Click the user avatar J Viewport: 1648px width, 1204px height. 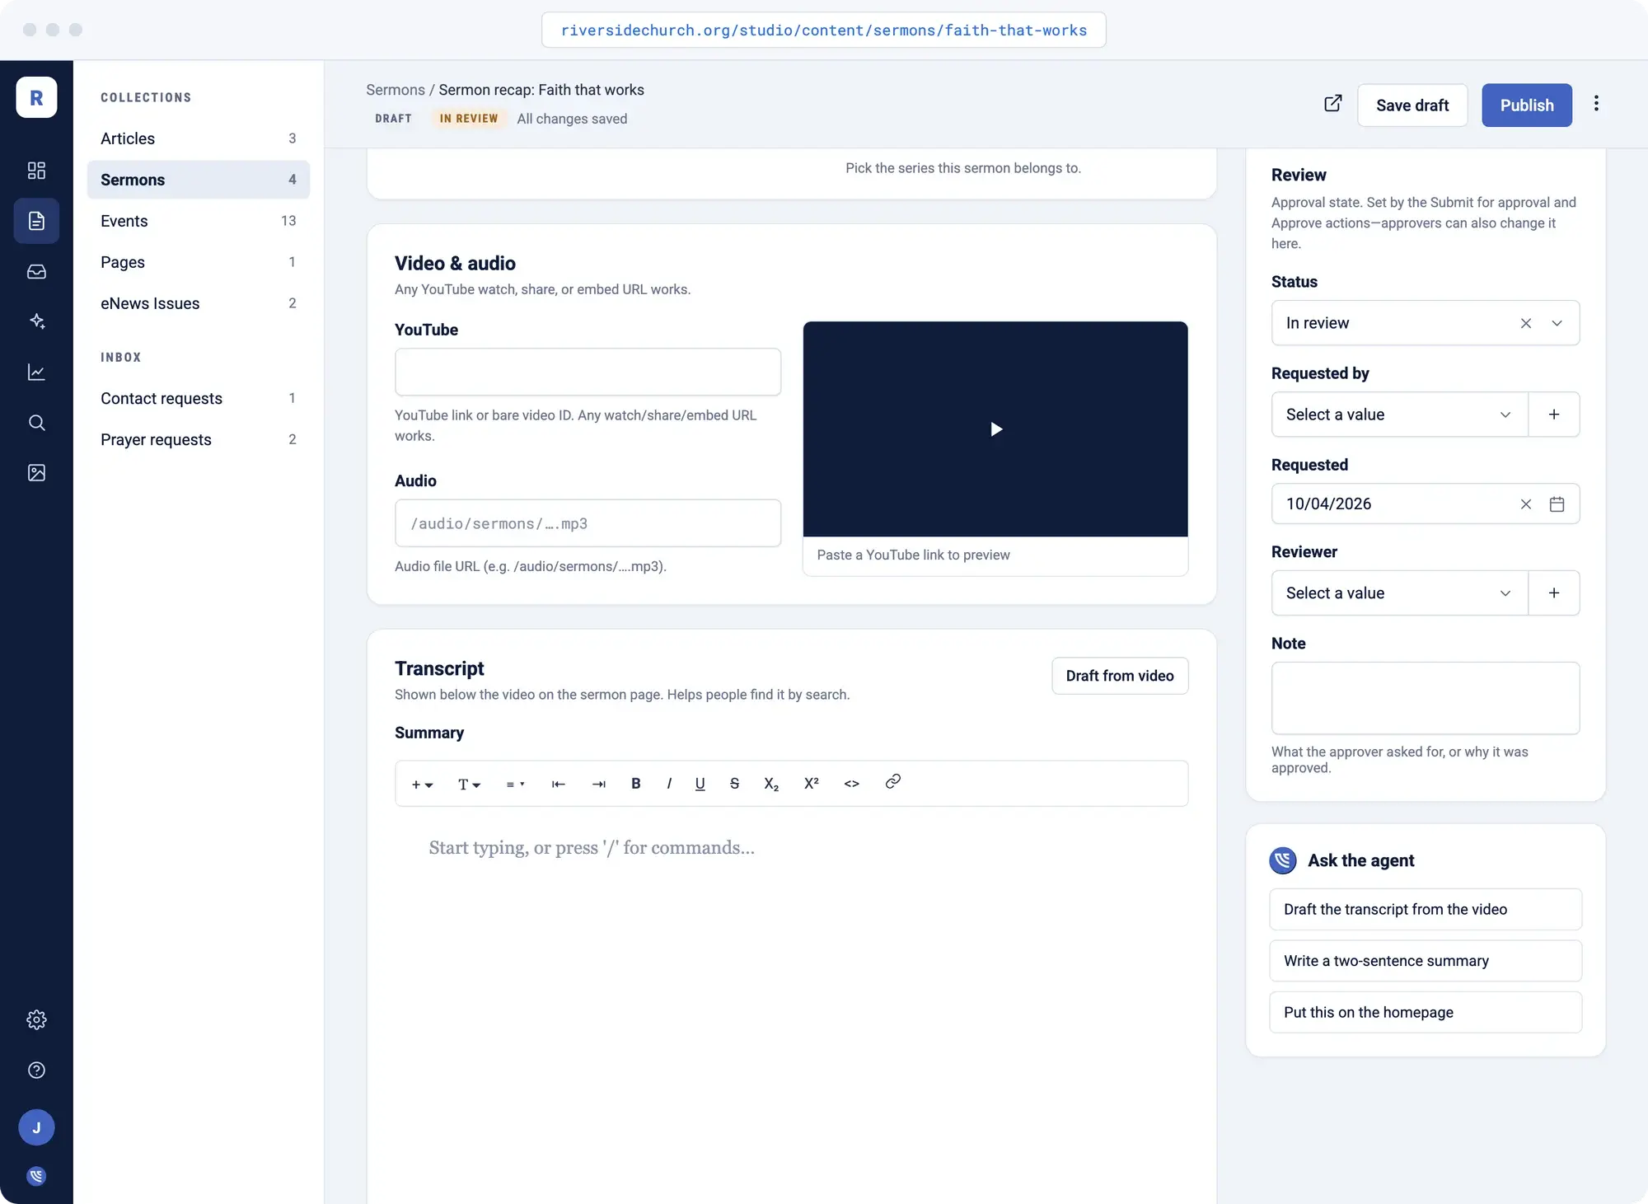pyautogui.click(x=36, y=1127)
